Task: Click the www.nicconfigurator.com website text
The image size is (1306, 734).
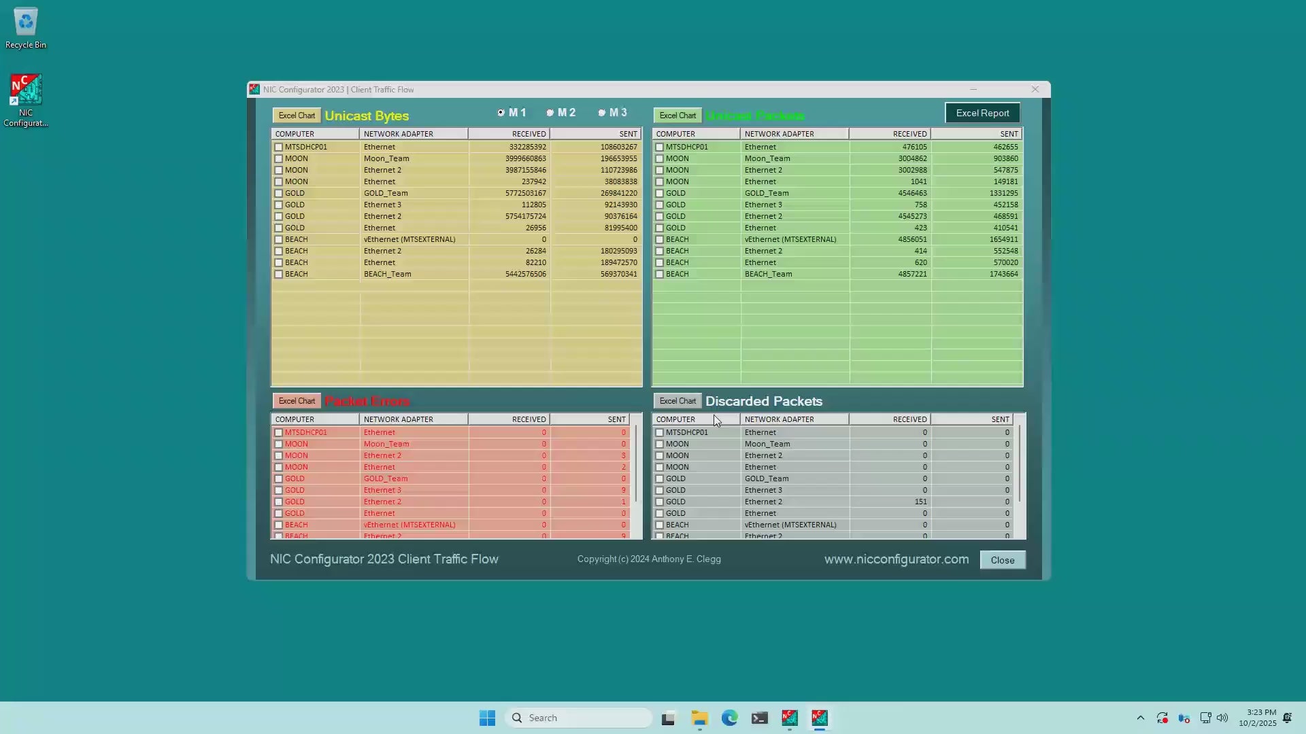Action: tap(897, 559)
